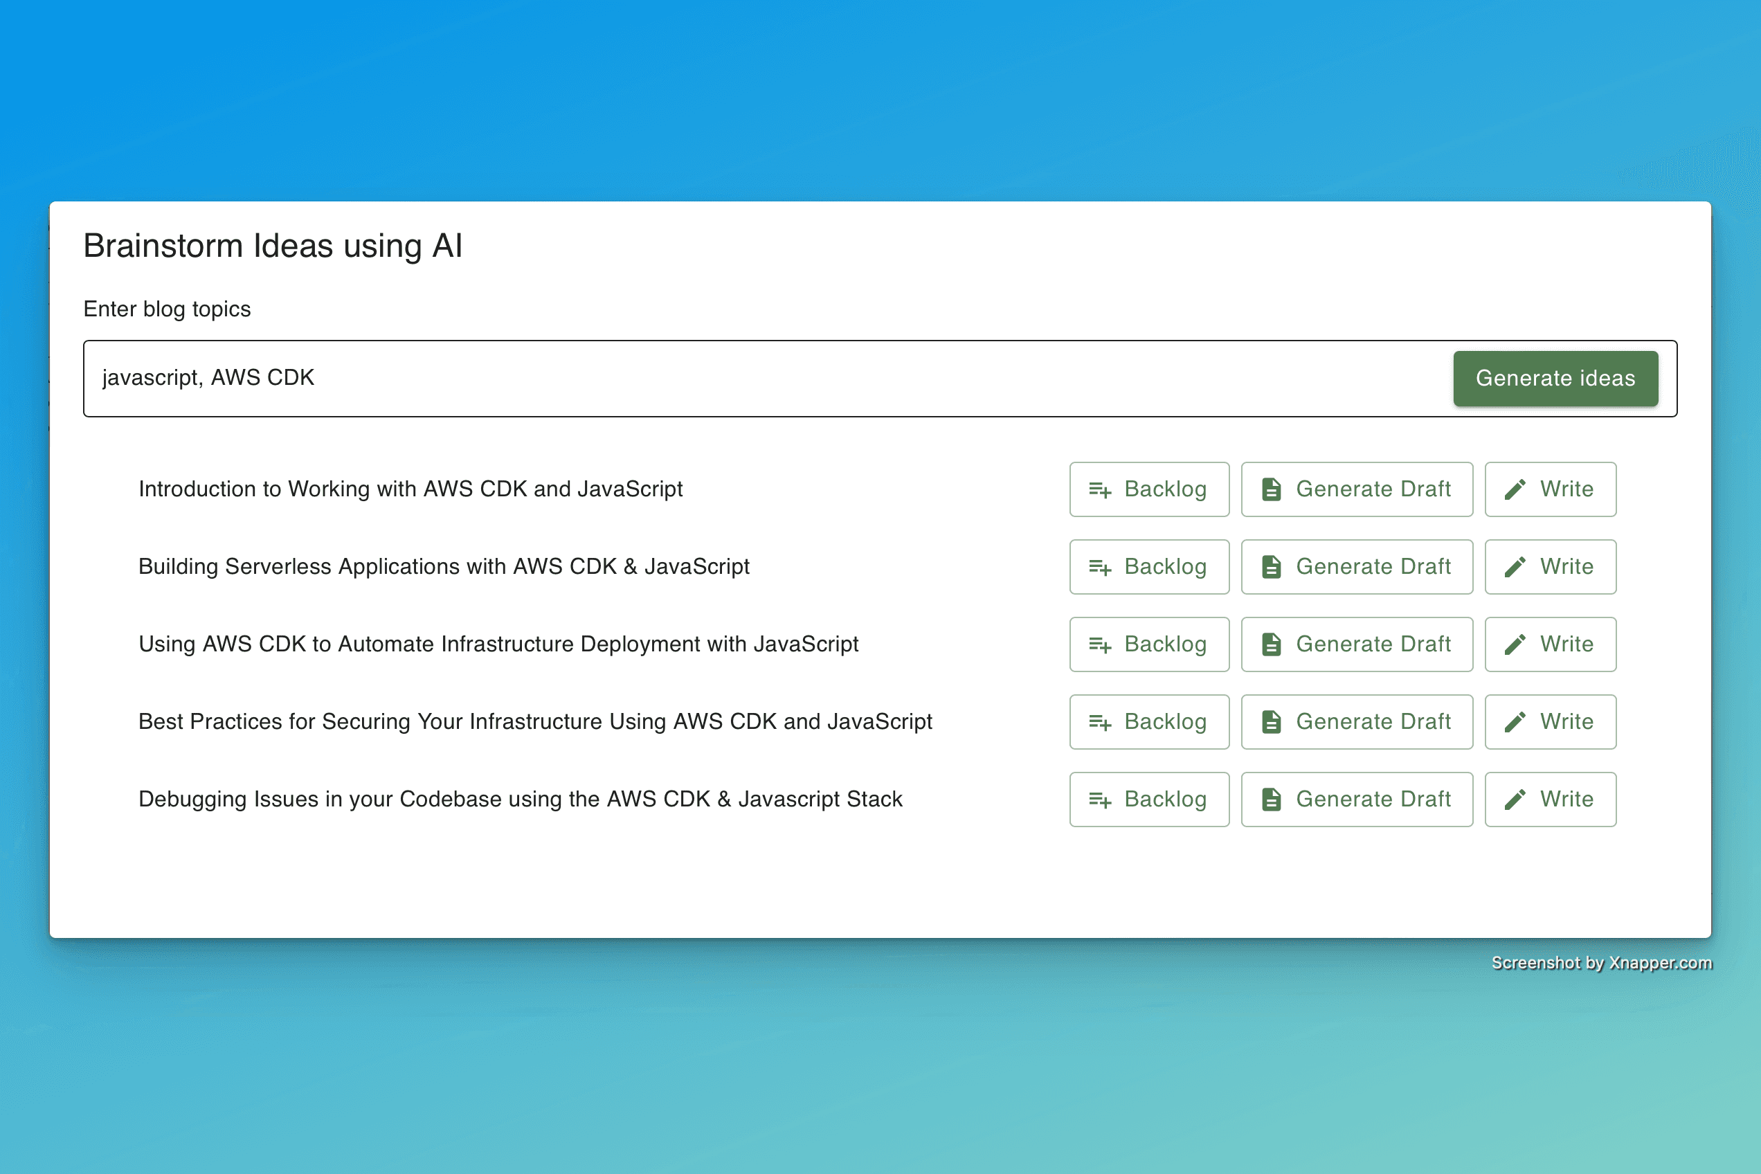Generate Draft for Best Practices Securing Infrastructure

[1356, 722]
